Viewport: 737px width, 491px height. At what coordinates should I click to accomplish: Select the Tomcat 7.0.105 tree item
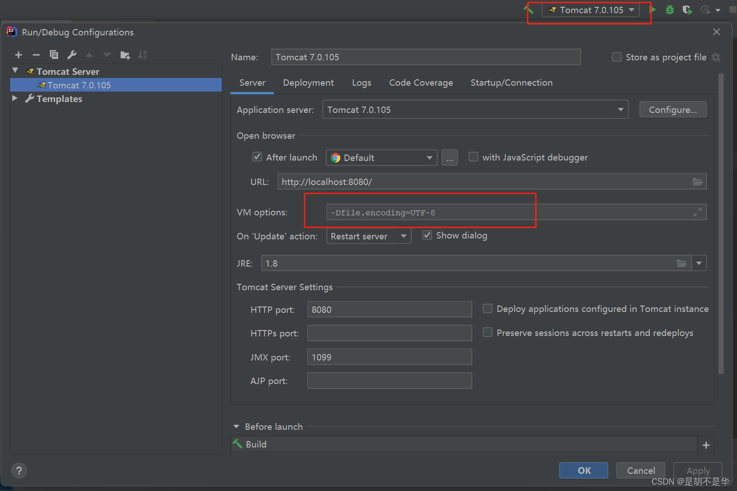pyautogui.click(x=116, y=85)
